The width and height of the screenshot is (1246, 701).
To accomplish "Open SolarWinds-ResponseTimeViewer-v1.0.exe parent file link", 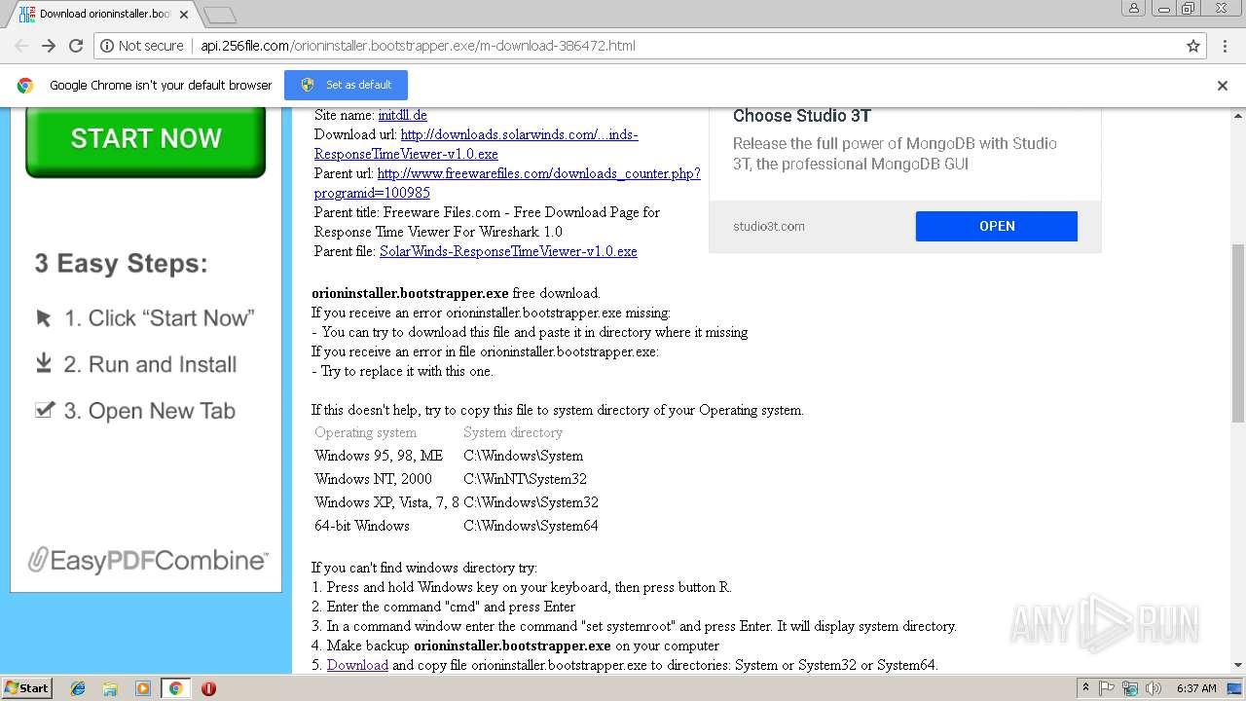I will click(x=508, y=251).
